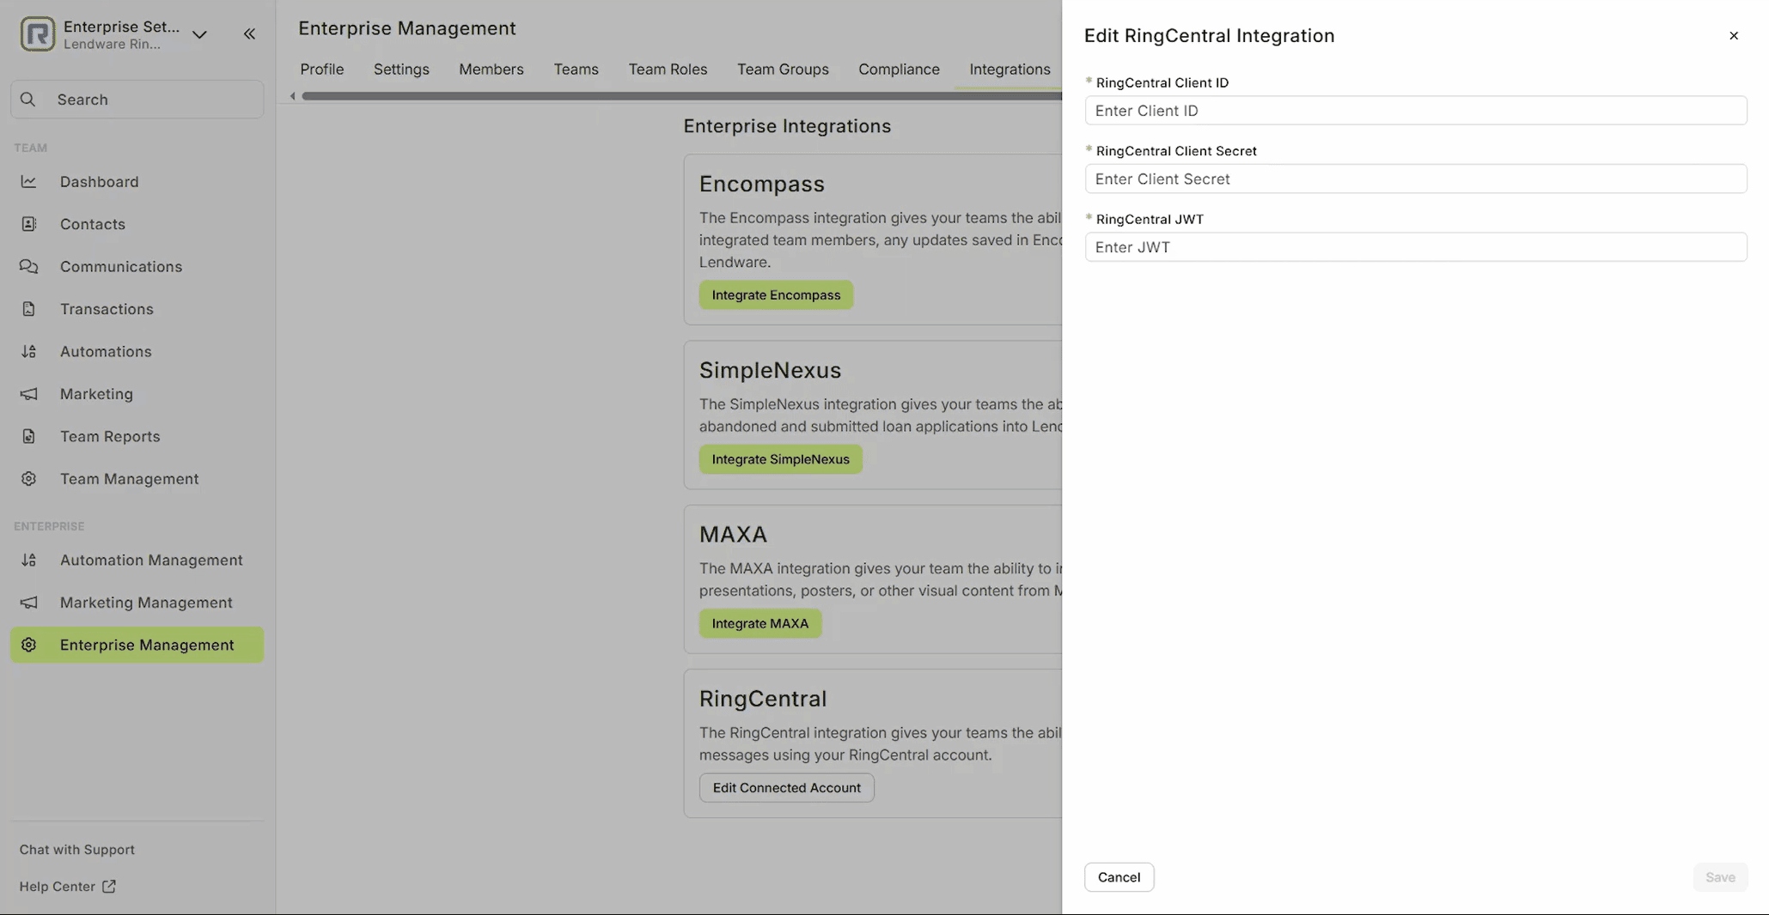This screenshot has height=915, width=1769.
Task: Switch to the Settings tab
Action: coord(401,70)
